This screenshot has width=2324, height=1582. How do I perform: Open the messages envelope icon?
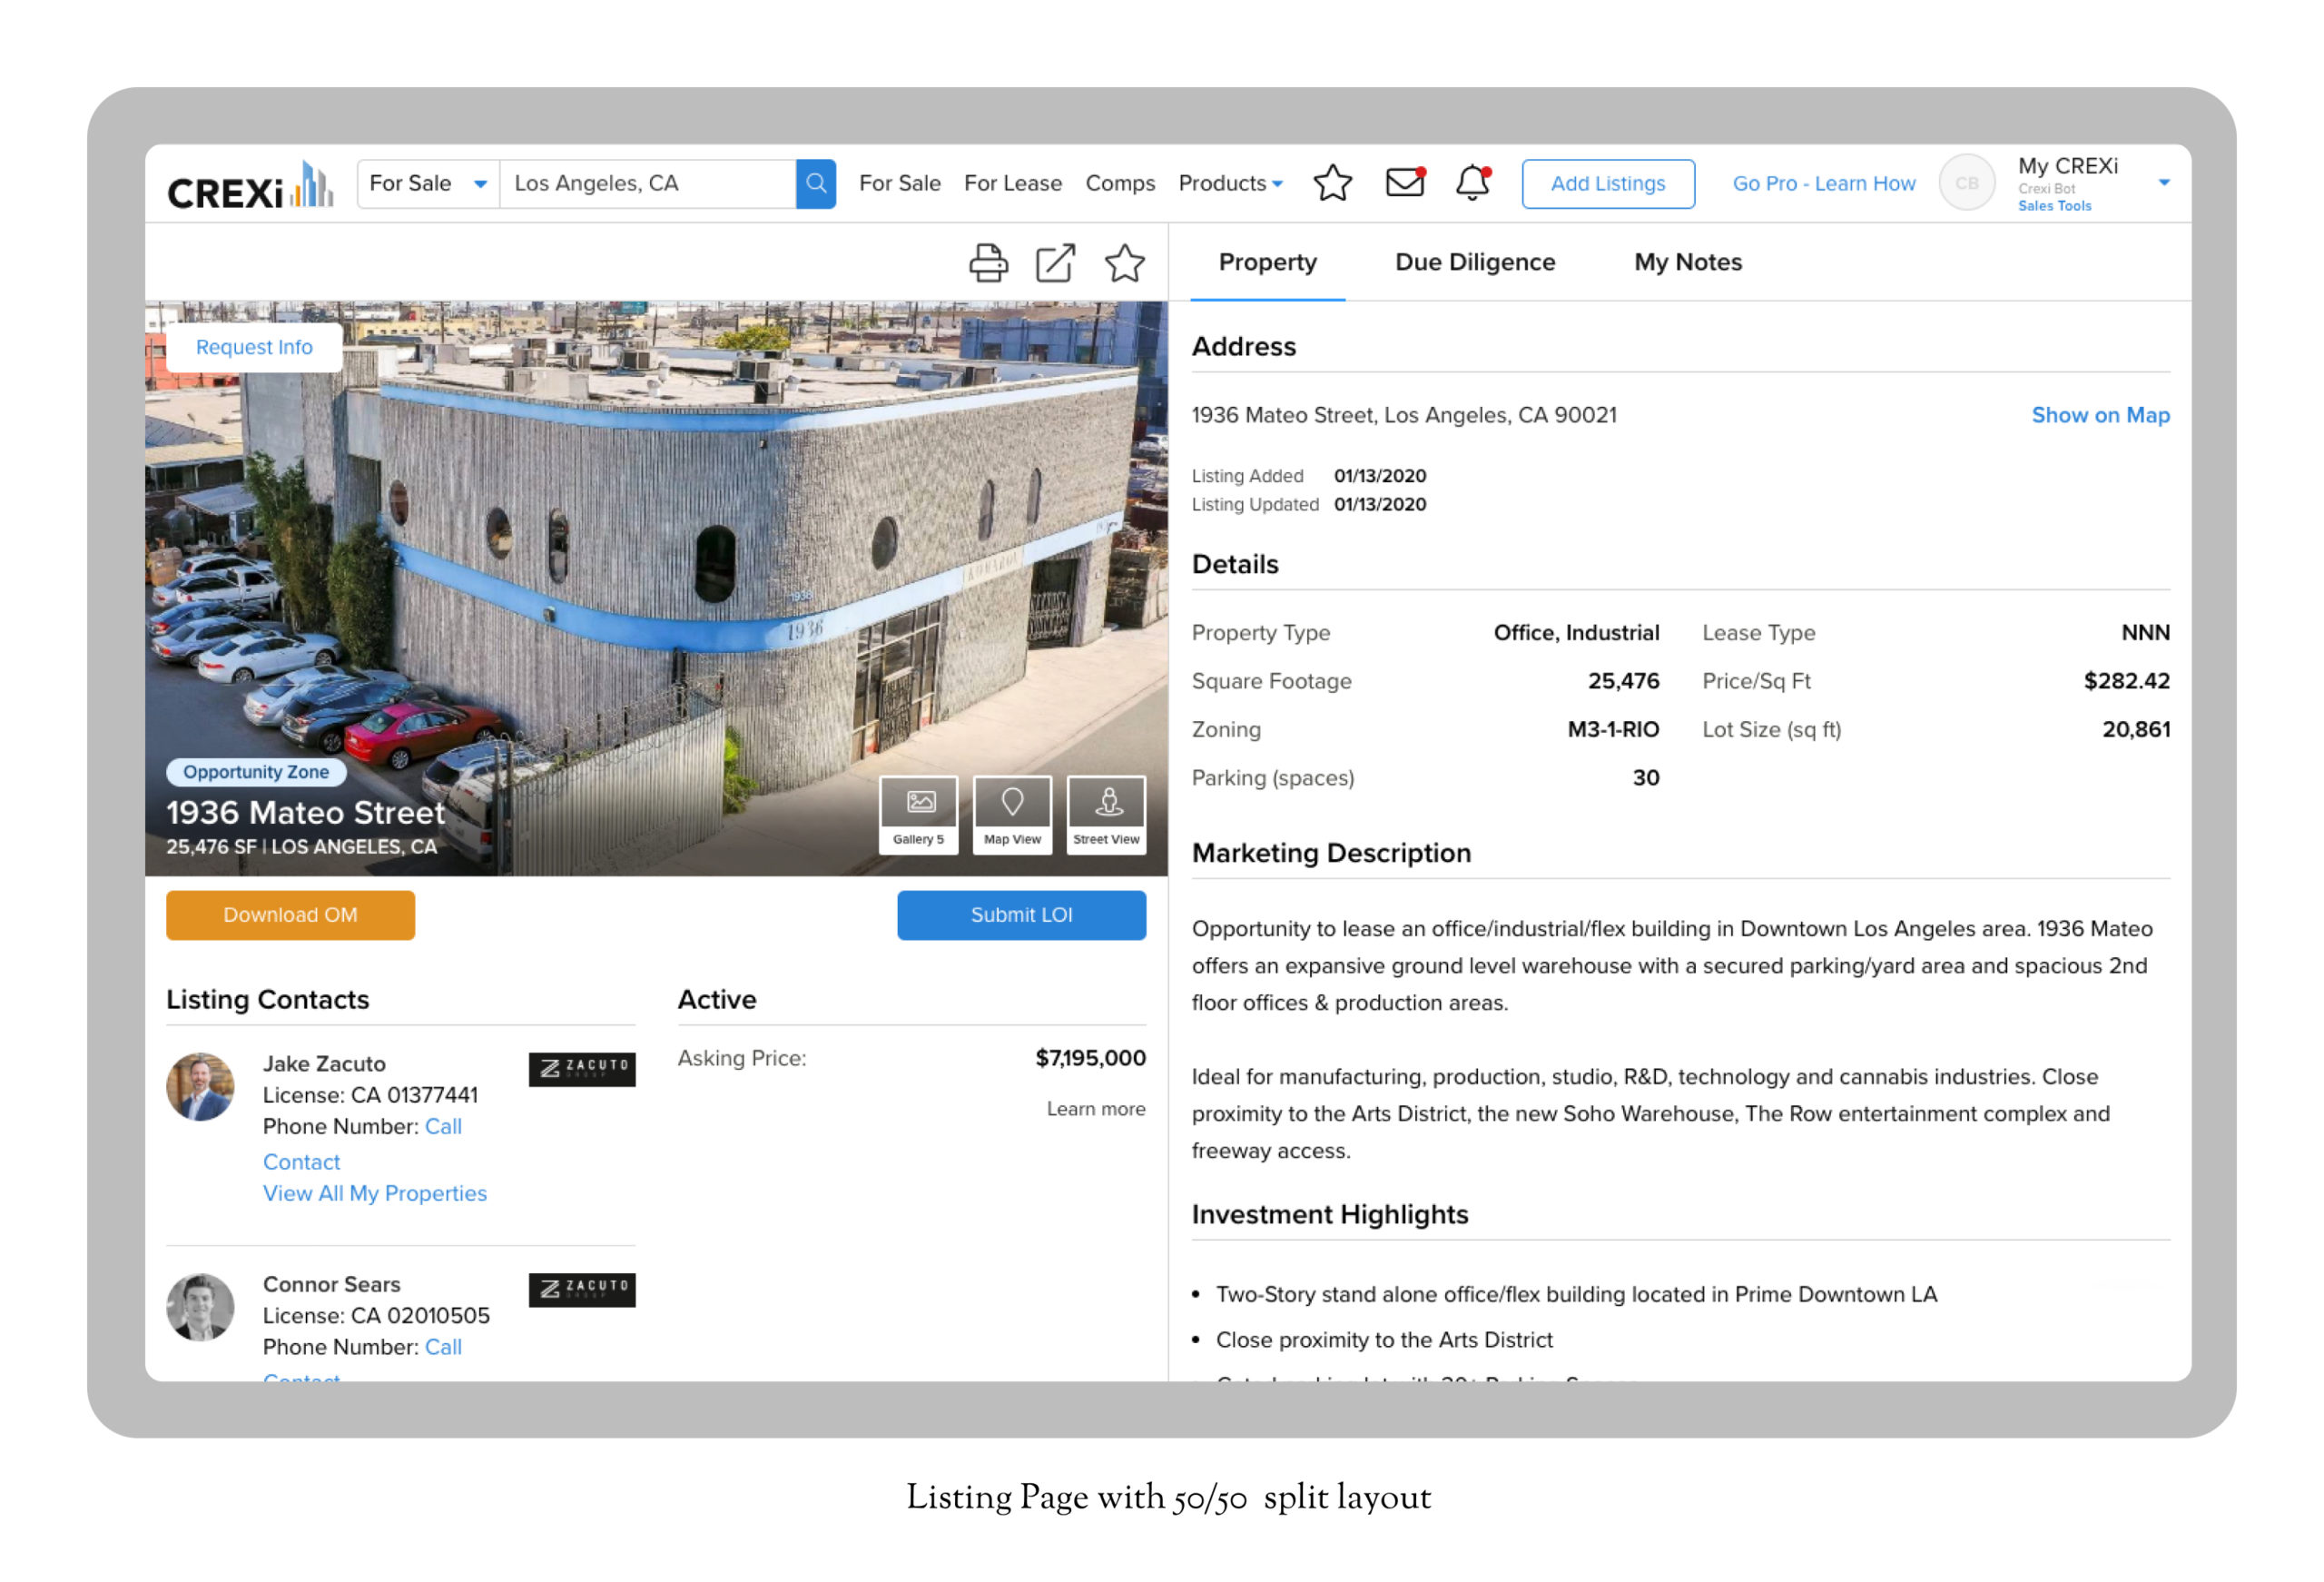click(1404, 183)
